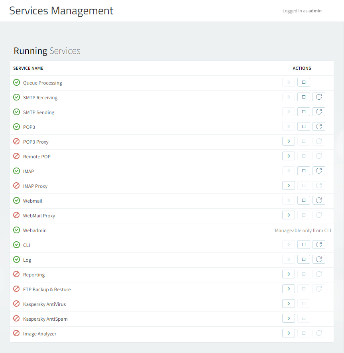Viewport: 344px width, 353px height.
Task: Start the IMAP Proxy service
Action: (x=288, y=186)
